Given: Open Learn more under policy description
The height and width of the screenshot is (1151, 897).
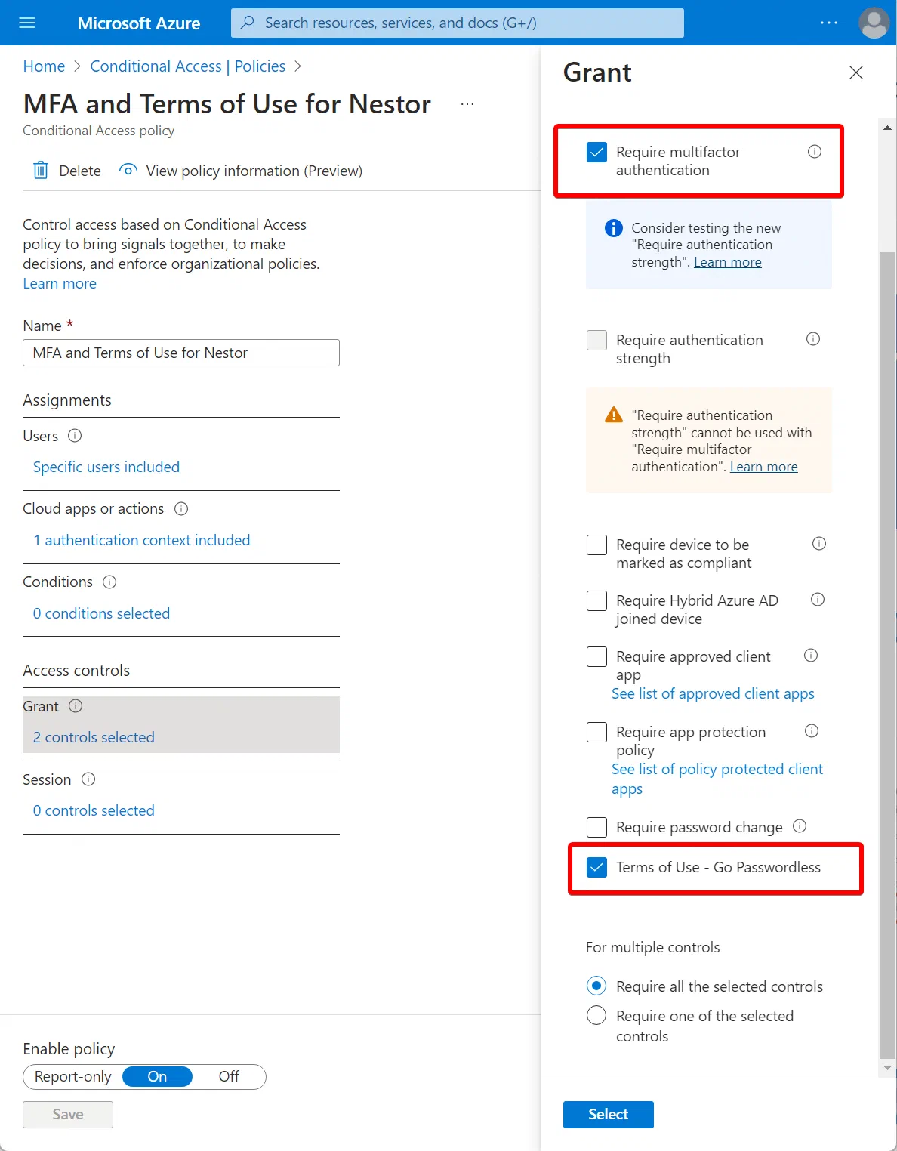Looking at the screenshot, I should [60, 283].
